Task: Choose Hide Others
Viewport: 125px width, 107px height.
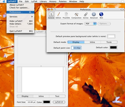Action: (x=20, y=24)
